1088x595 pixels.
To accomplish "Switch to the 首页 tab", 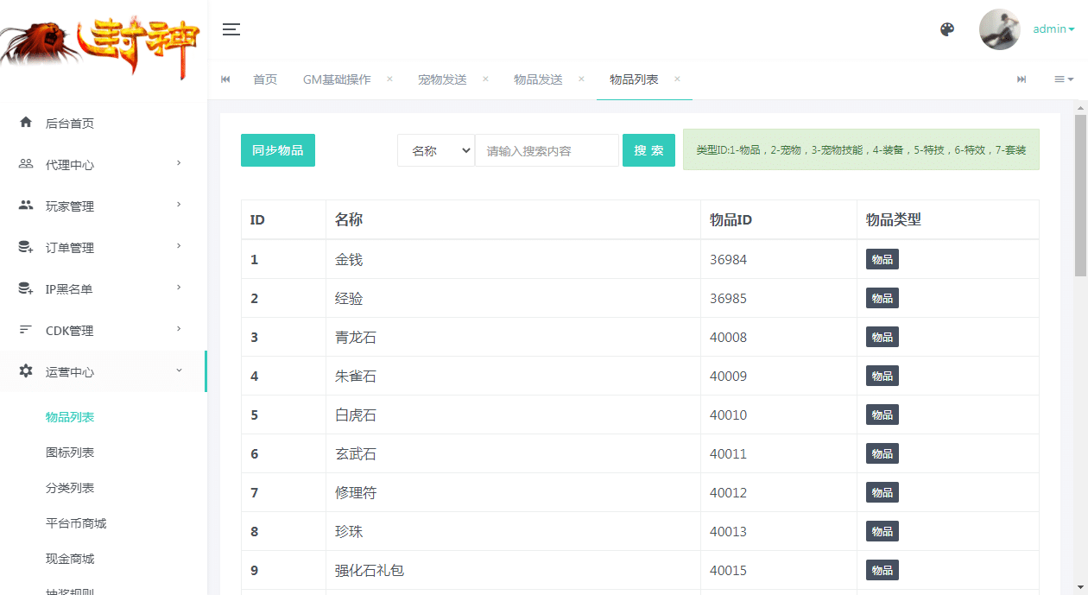I will 265,79.
